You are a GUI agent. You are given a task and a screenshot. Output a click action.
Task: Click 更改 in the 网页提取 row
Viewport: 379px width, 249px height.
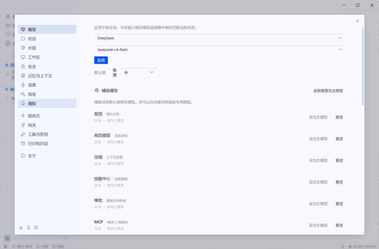339,139
